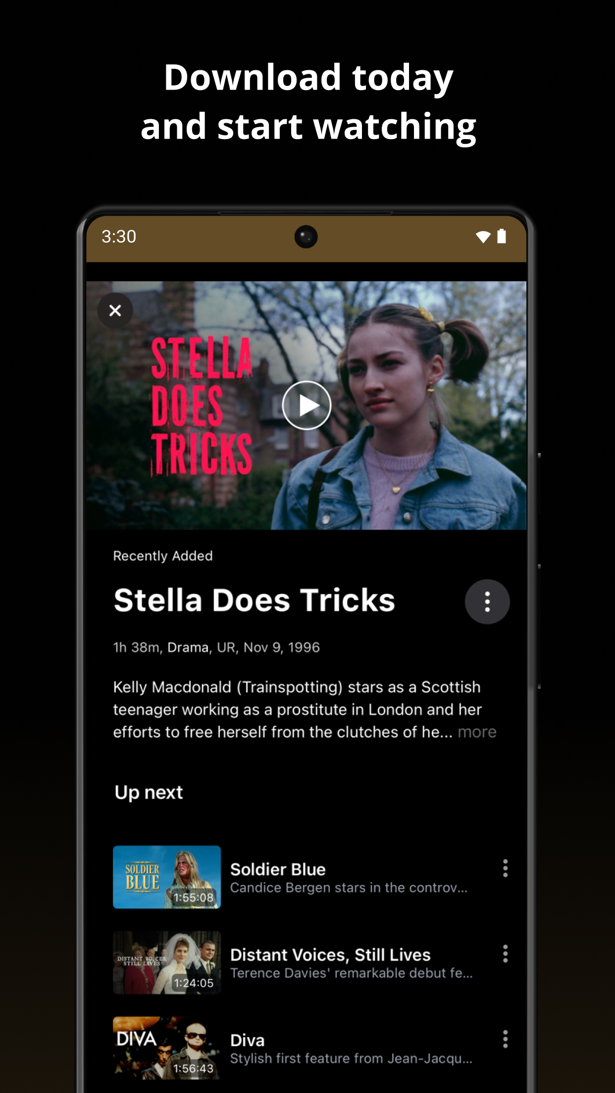Tap the Wi-Fi status bar icon

click(x=483, y=237)
